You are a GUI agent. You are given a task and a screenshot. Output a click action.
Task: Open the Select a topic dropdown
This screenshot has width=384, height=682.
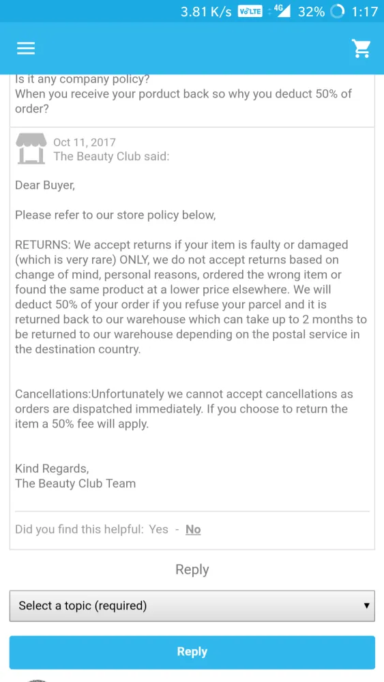click(192, 606)
